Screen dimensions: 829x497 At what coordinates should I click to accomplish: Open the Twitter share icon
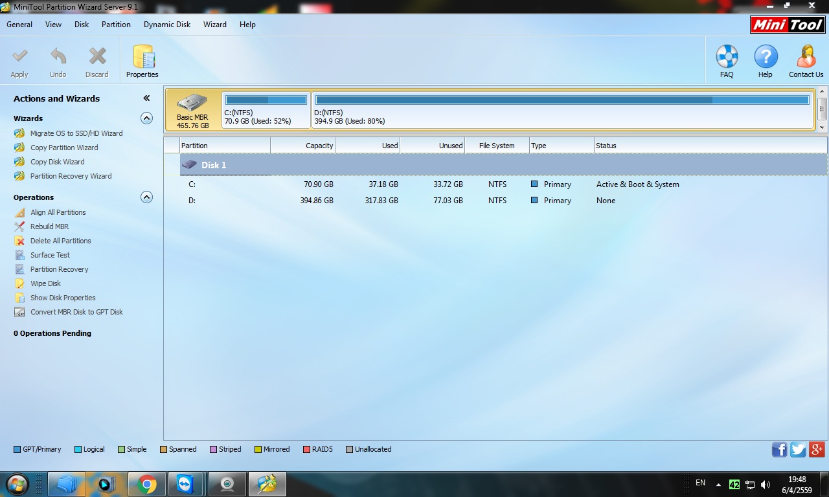point(798,450)
